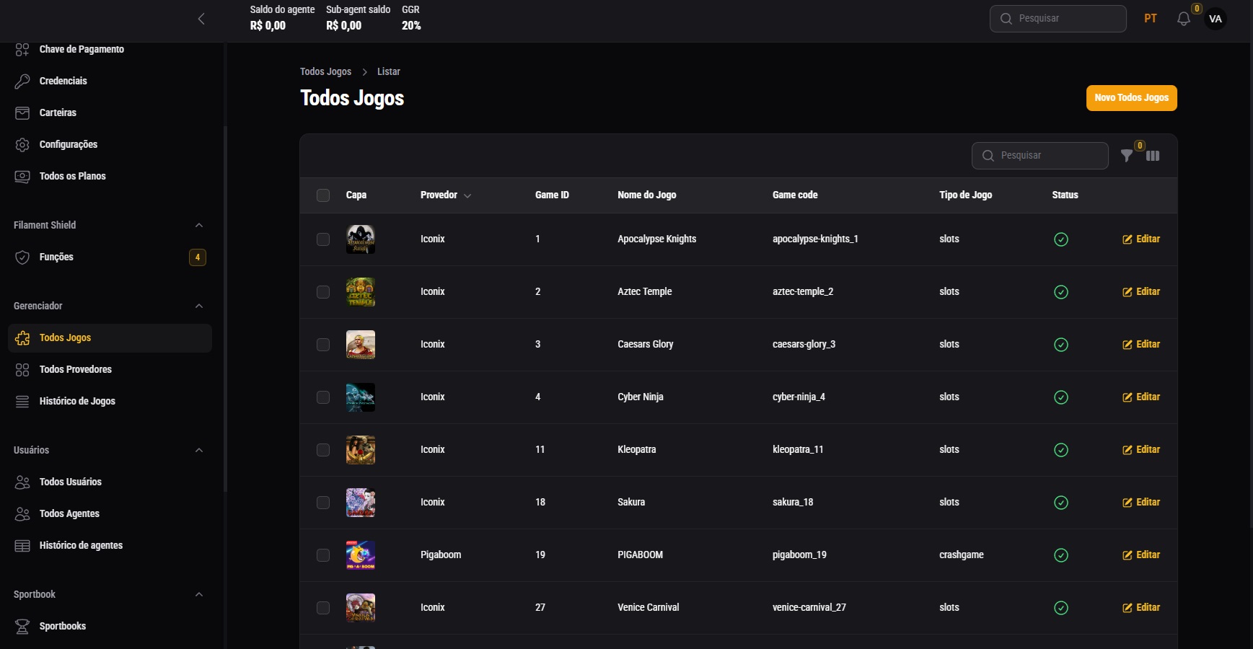Click the Credenciais key icon
1253x649 pixels.
(x=22, y=81)
